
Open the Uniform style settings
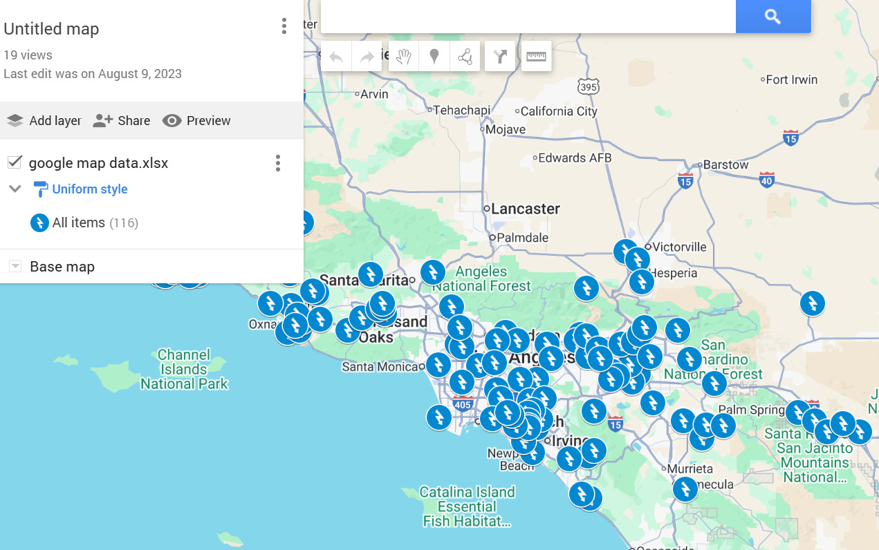click(x=90, y=189)
